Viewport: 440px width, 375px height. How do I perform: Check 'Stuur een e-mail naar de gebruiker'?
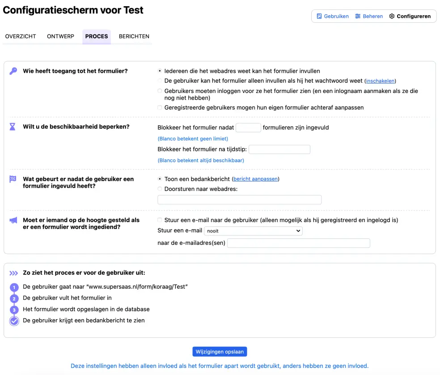click(160, 220)
